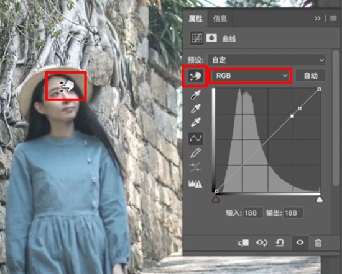The width and height of the screenshot is (342, 274).
Task: Click the 曲线 label text
Action: click(229, 39)
